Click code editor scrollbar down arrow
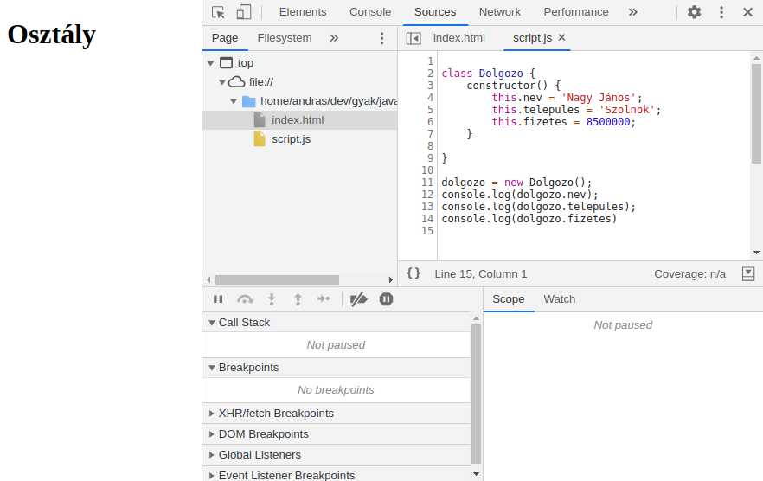The width and height of the screenshot is (763, 481). coord(756,253)
